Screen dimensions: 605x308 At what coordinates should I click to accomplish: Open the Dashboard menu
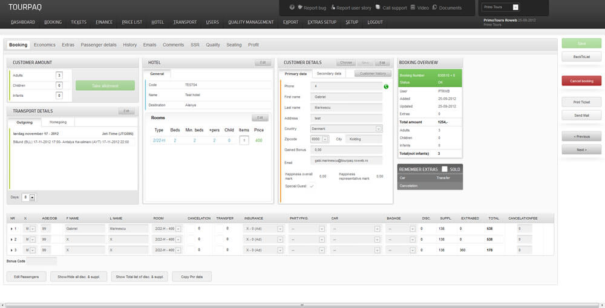point(23,22)
